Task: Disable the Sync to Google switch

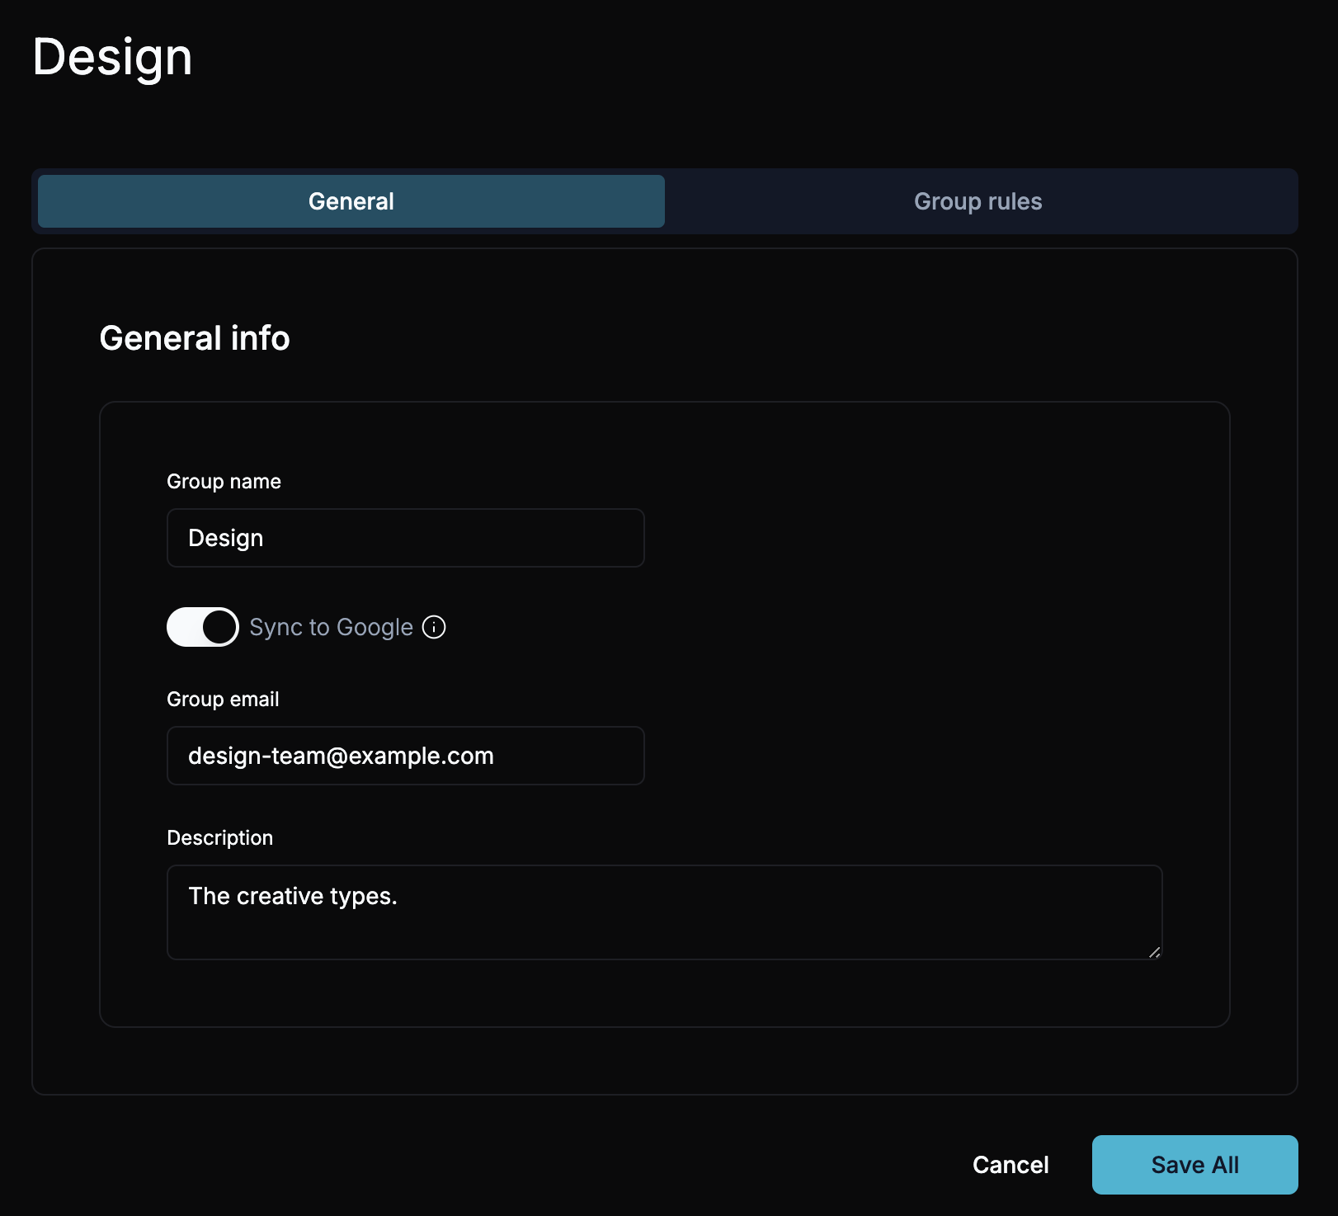Action: click(x=203, y=627)
